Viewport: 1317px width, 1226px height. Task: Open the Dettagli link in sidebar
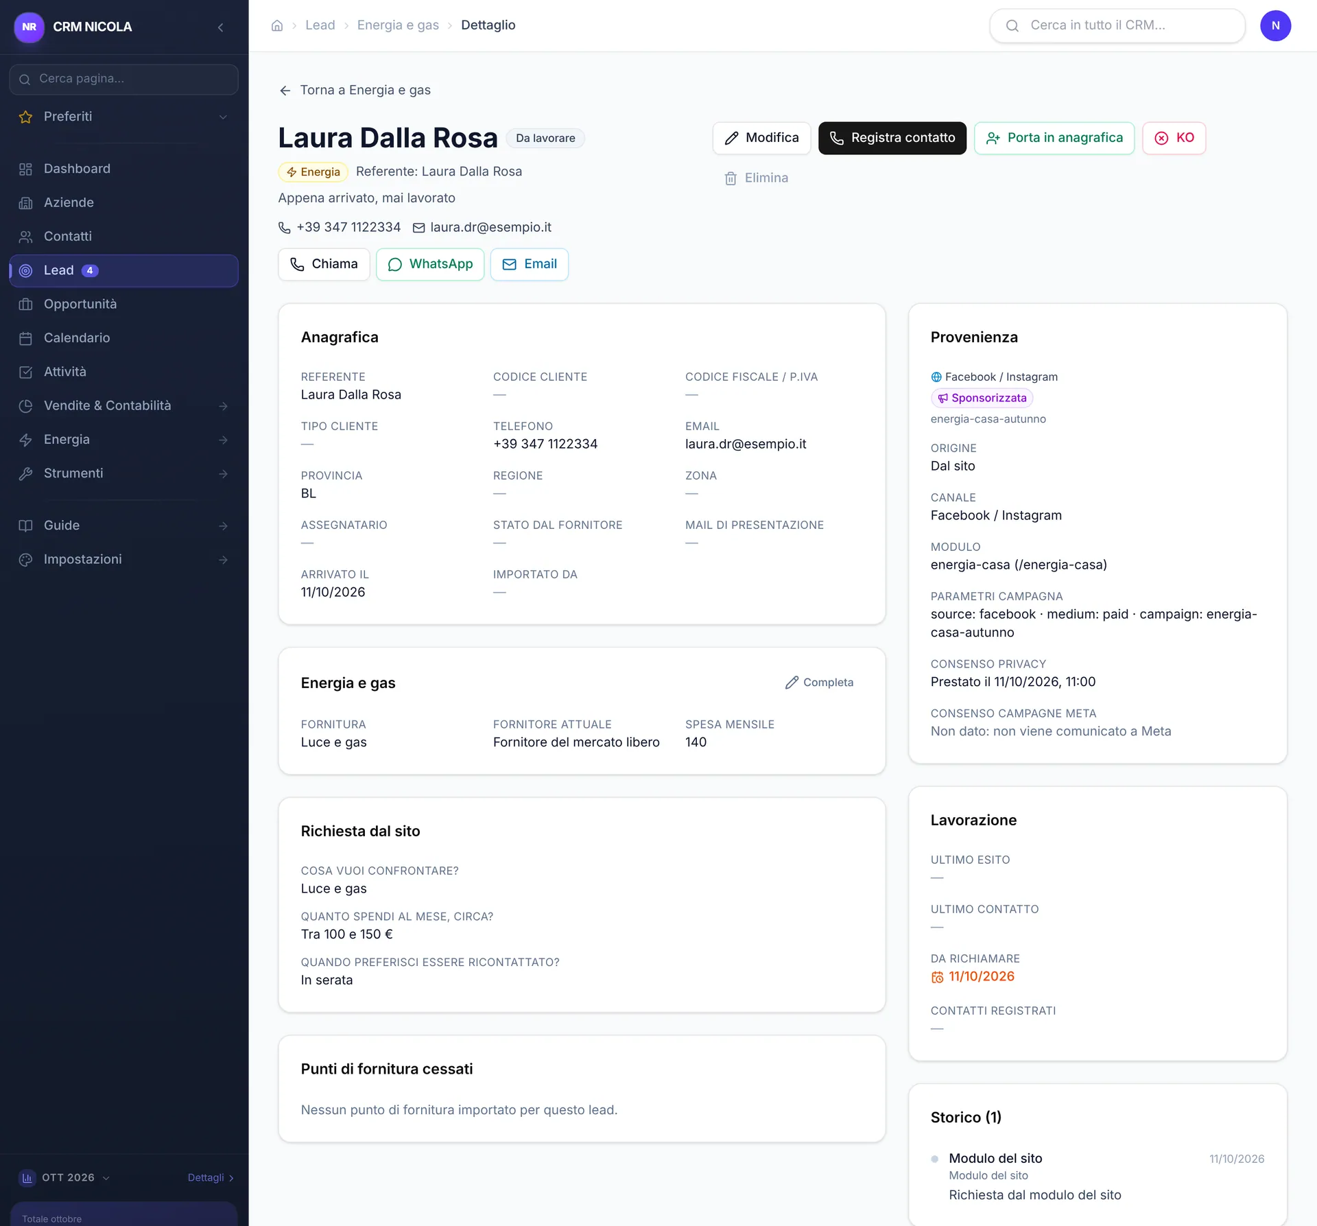211,1178
